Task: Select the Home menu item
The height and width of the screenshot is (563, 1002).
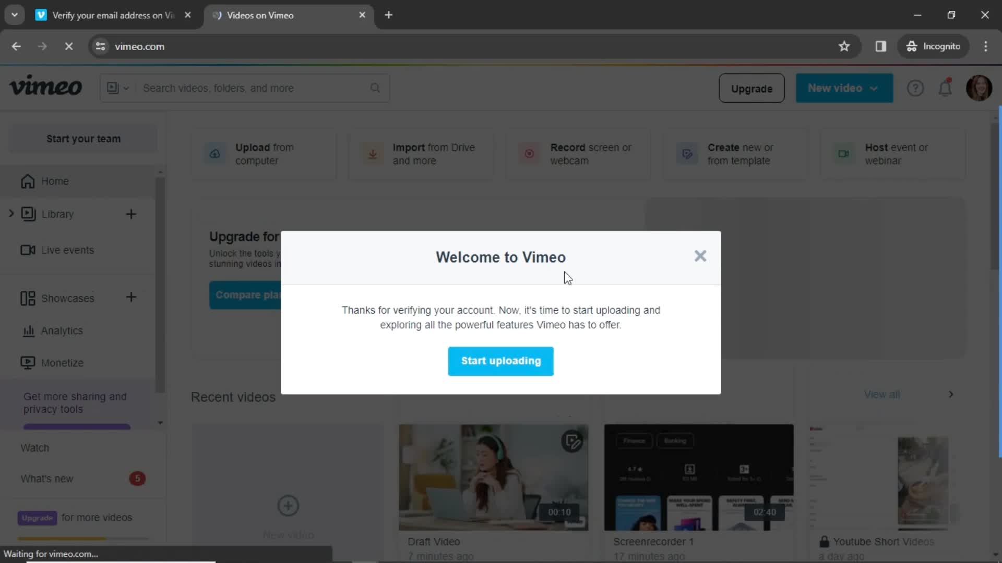Action: [54, 181]
